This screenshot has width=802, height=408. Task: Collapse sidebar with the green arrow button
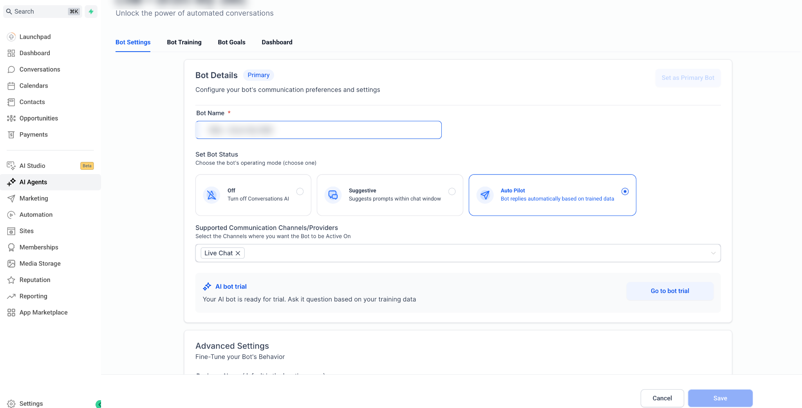98,404
